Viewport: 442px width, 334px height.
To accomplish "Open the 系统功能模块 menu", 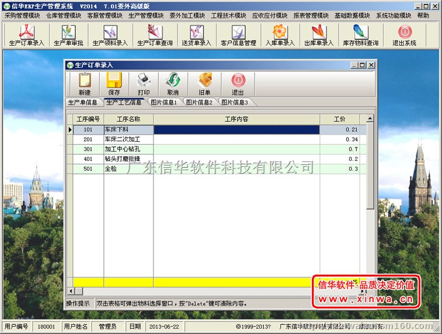I will coord(394,16).
